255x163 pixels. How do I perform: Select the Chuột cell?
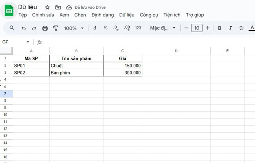tap(76, 66)
